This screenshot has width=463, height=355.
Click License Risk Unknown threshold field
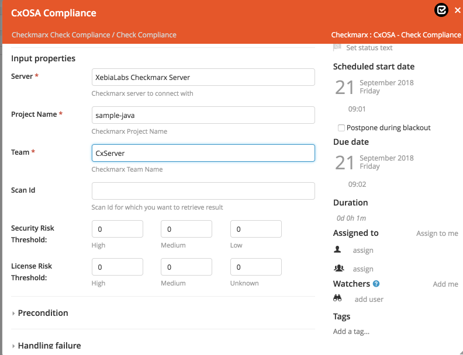(255, 267)
